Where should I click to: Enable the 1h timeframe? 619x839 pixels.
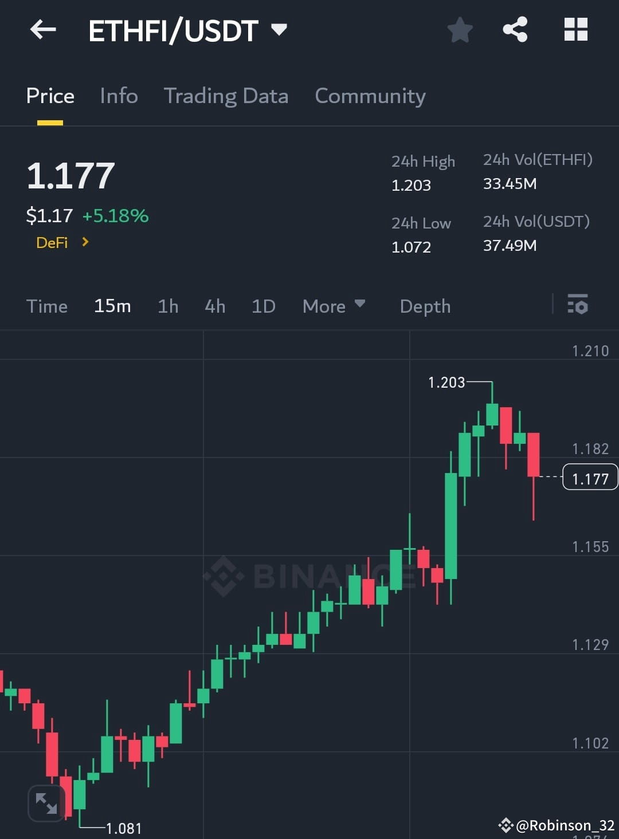(168, 306)
